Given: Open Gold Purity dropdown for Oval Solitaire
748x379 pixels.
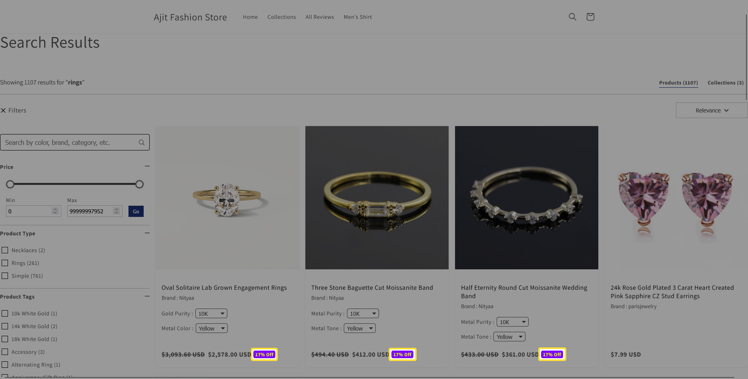Looking at the screenshot, I should pos(211,314).
